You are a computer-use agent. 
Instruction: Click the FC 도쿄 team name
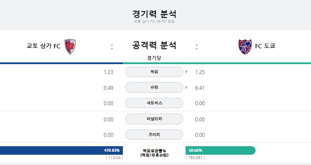(x=265, y=46)
